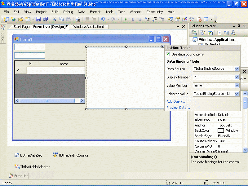The image size is (248, 186).
Task: Click the Preview Data link
Action: pyautogui.click(x=178, y=108)
